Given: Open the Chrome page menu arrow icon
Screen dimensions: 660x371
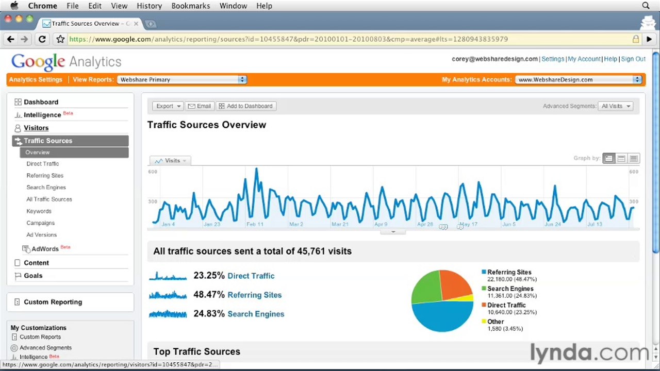Looking at the screenshot, I should [649, 39].
